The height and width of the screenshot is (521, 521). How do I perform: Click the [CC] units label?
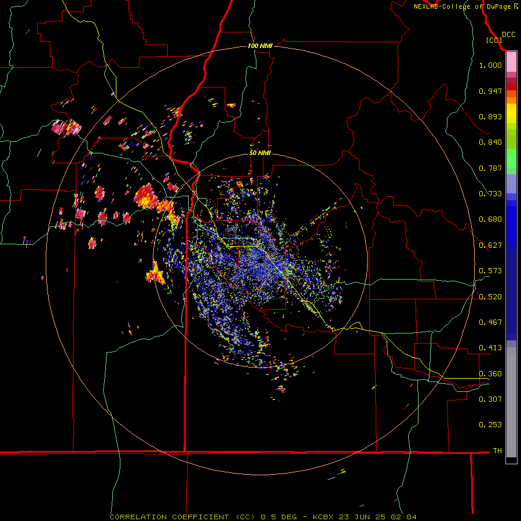(x=494, y=40)
